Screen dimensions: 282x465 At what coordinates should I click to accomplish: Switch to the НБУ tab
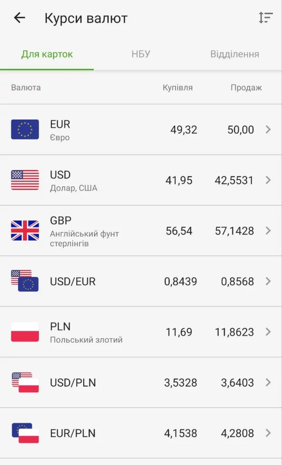click(x=141, y=55)
